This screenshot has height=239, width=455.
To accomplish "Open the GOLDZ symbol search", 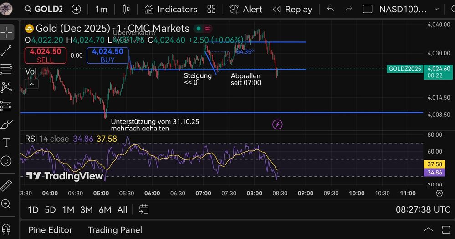I will 44,9.
